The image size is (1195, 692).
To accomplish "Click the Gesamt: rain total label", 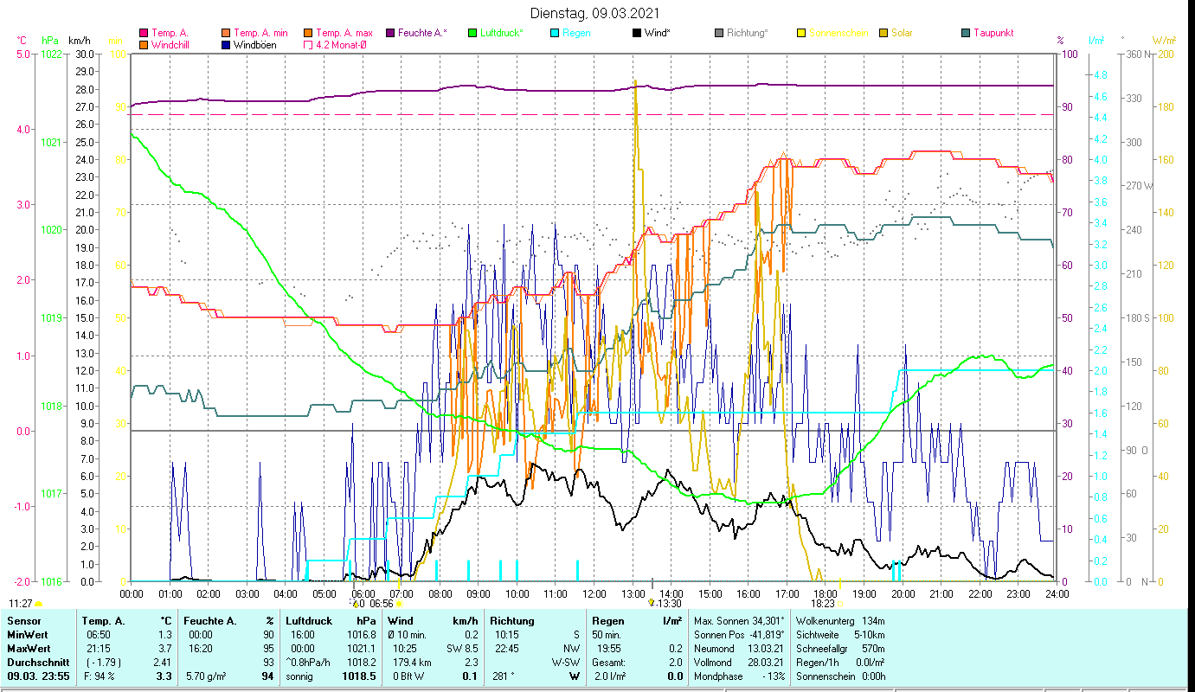I will (x=609, y=662).
